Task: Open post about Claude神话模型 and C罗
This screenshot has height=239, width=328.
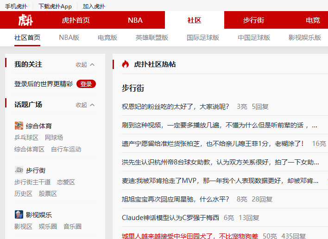Action: tap(170, 218)
